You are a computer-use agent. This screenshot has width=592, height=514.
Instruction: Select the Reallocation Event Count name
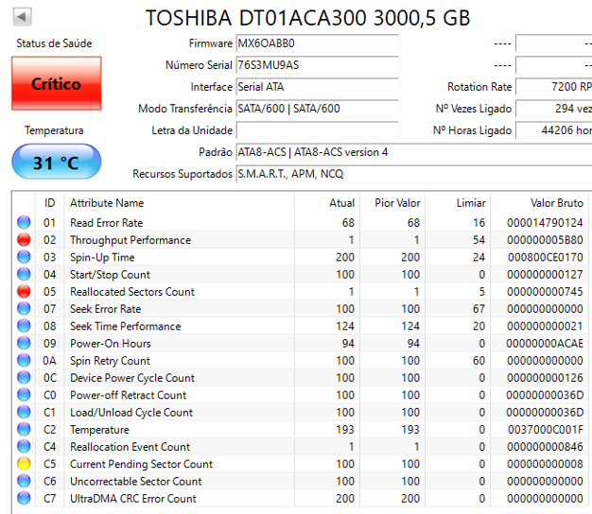pyautogui.click(x=130, y=447)
